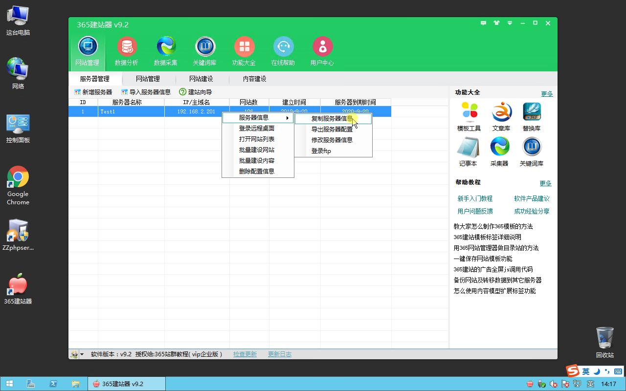Open the Windows Start button
Image resolution: width=626 pixels, height=391 pixels.
(9, 384)
